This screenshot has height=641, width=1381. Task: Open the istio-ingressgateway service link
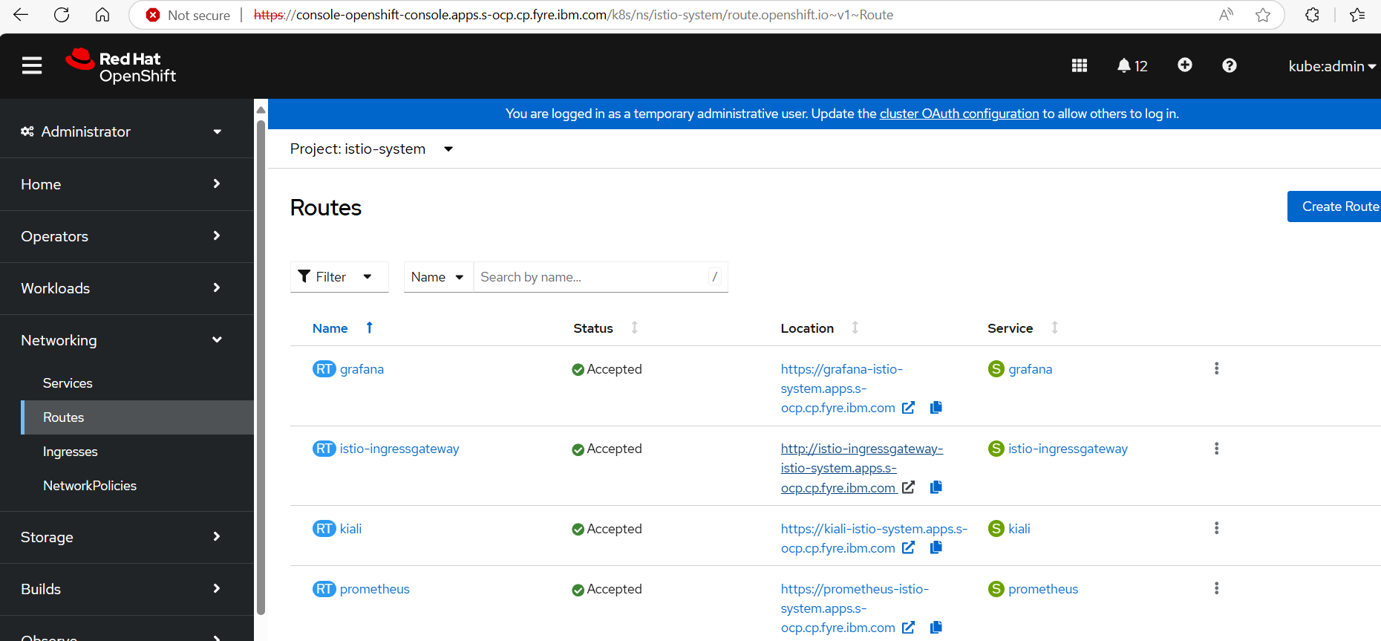coord(1068,449)
